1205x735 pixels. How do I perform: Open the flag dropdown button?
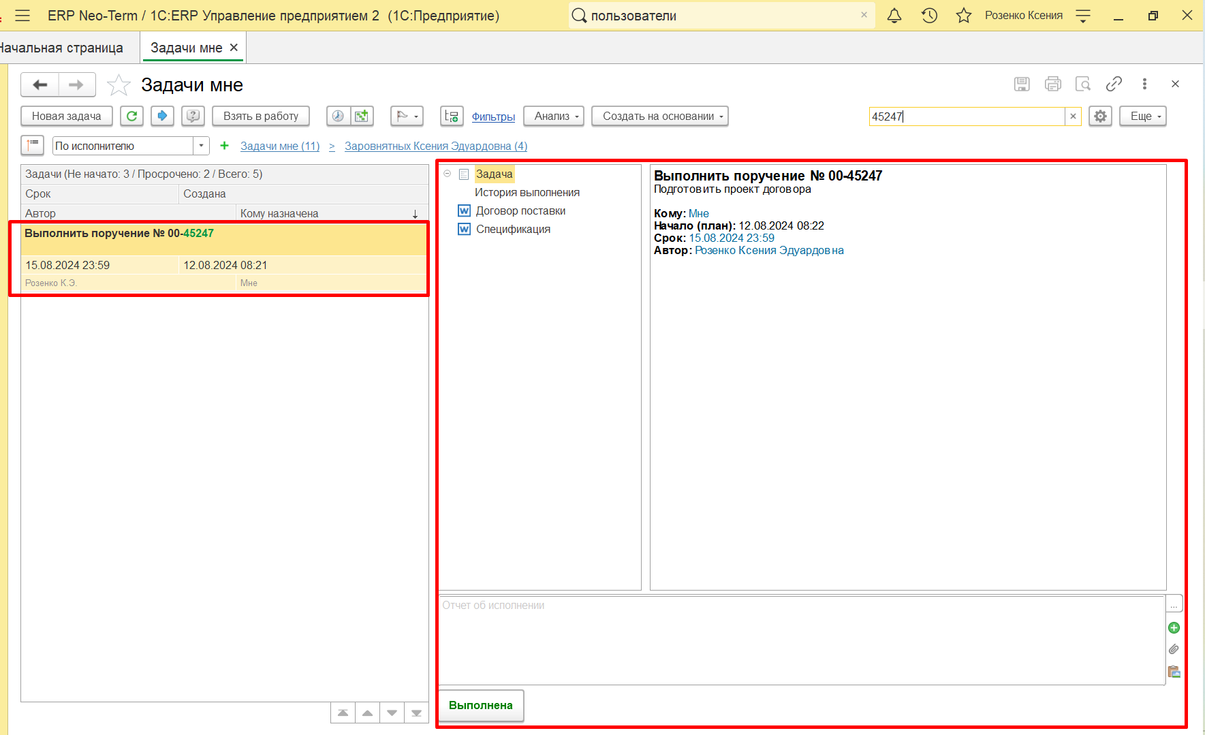pyautogui.click(x=407, y=116)
